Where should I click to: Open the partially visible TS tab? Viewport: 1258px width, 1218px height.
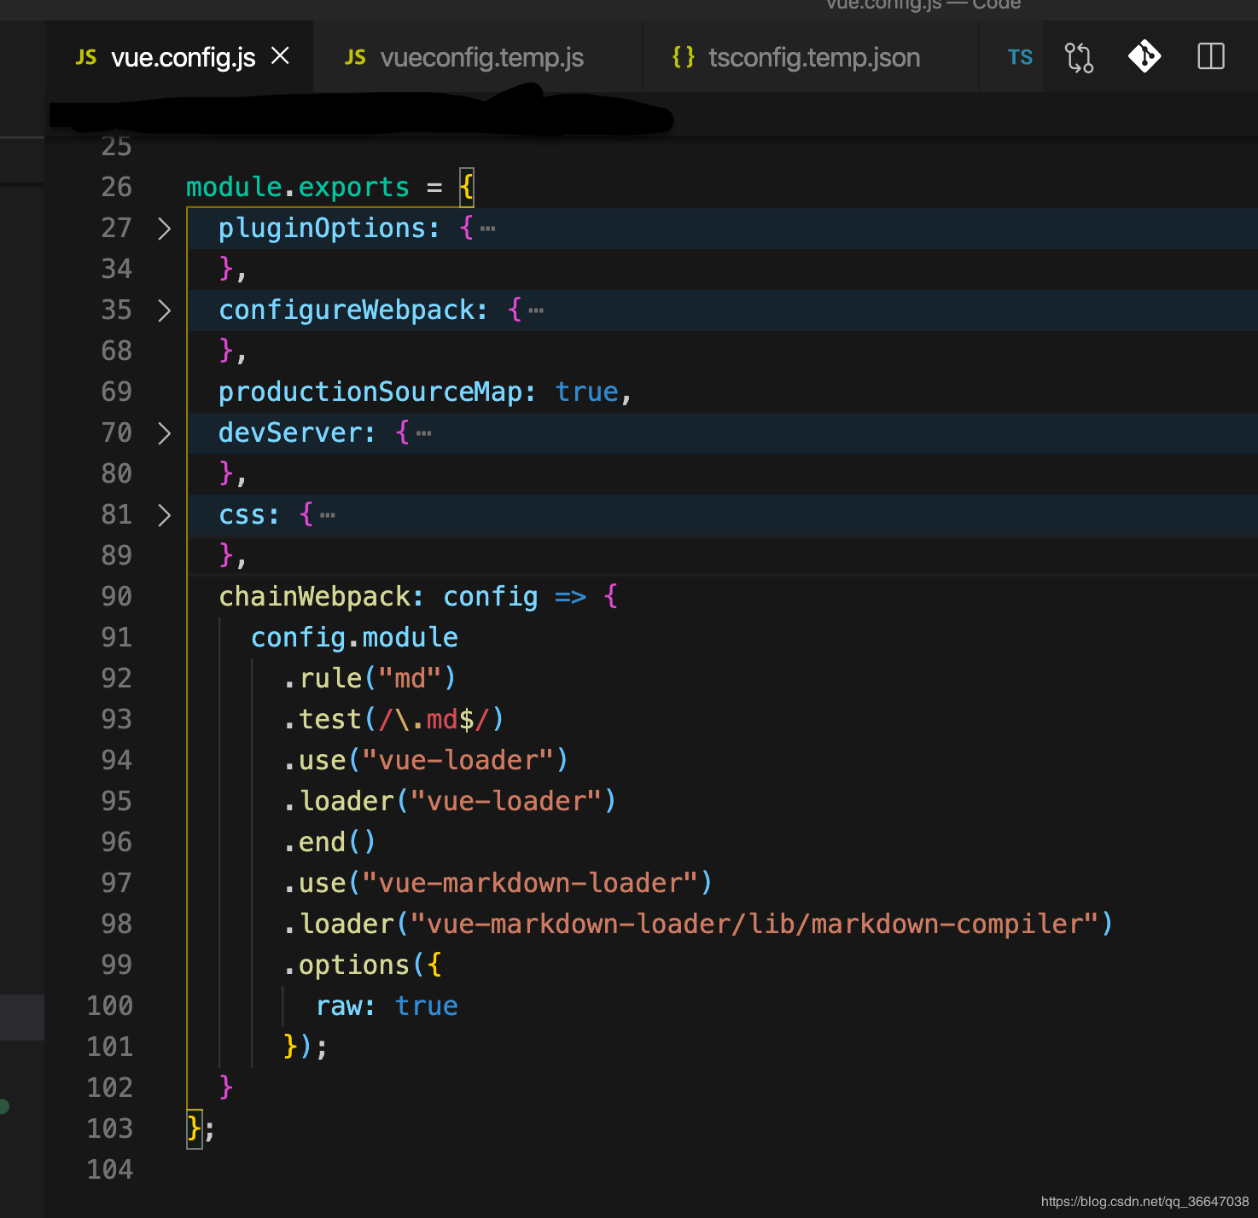(1019, 57)
